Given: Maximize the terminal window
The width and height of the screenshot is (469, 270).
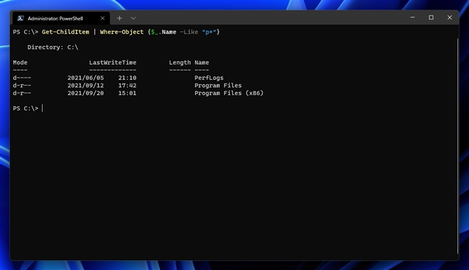Looking at the screenshot, I should [431, 17].
